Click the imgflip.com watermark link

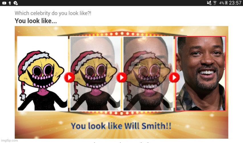pos(9,140)
